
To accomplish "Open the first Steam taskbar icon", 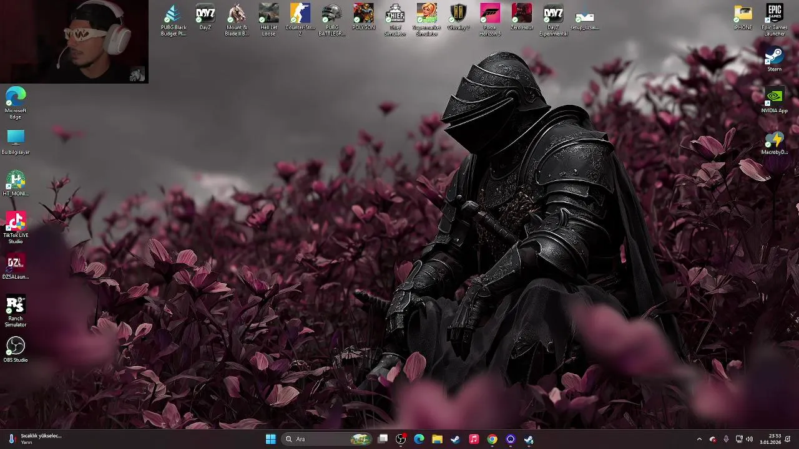I will (456, 439).
